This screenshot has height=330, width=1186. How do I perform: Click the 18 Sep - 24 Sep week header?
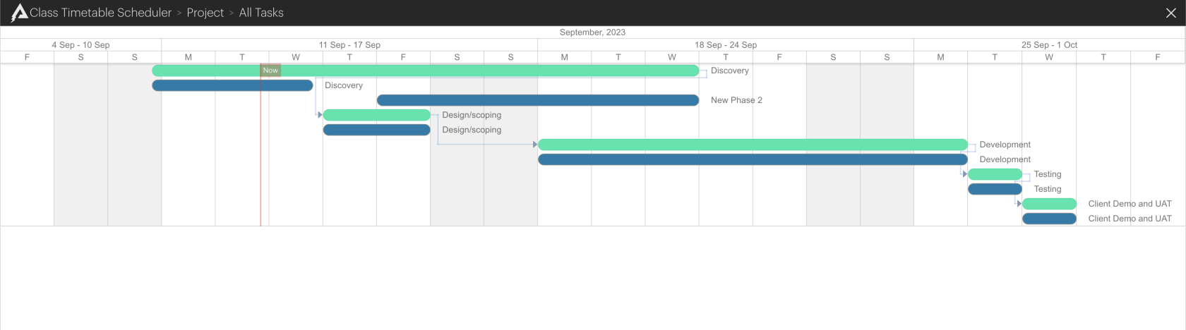point(726,44)
